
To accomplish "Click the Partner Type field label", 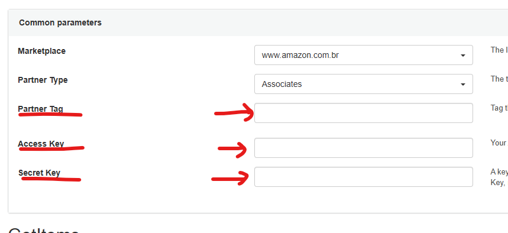I will coord(43,80).
